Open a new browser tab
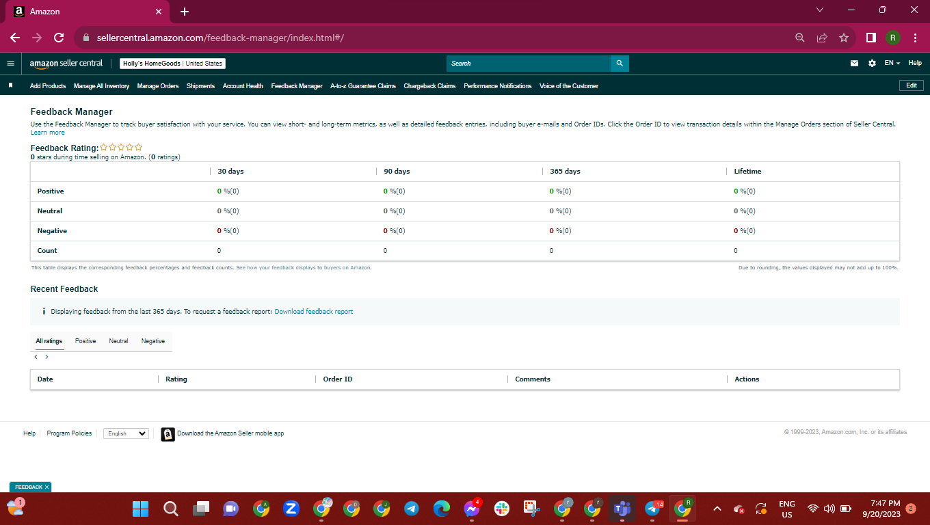Image resolution: width=930 pixels, height=525 pixels. pos(185,12)
